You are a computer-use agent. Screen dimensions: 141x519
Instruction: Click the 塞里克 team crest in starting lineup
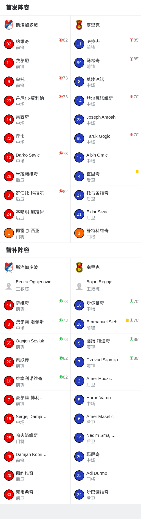click(x=79, y=25)
